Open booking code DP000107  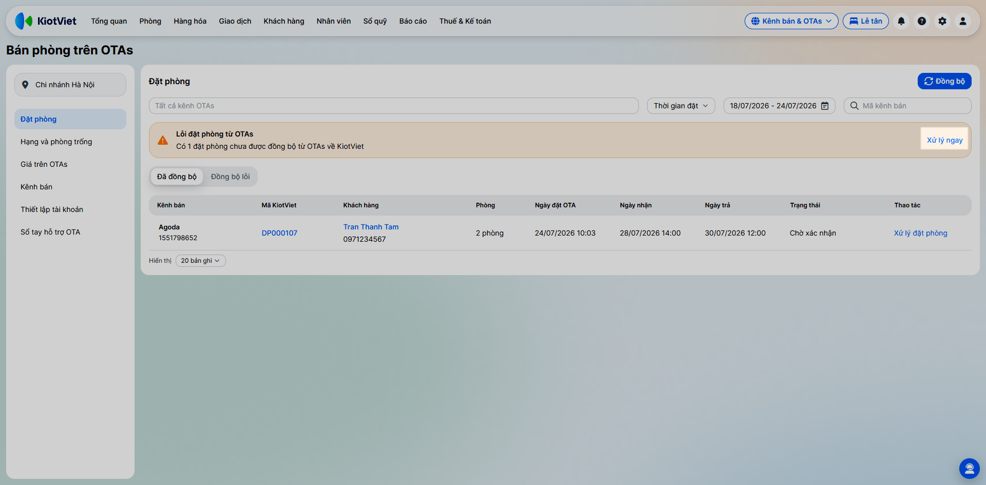click(279, 233)
